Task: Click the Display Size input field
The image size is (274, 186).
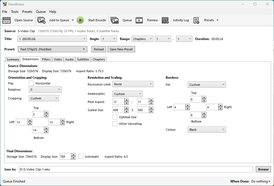Action: (x=65, y=156)
